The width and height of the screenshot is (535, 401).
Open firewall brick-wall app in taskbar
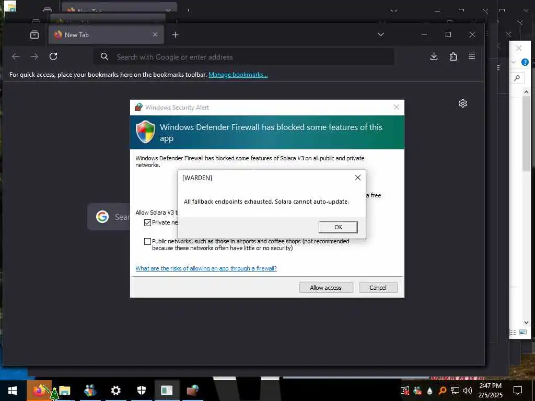coord(192,390)
